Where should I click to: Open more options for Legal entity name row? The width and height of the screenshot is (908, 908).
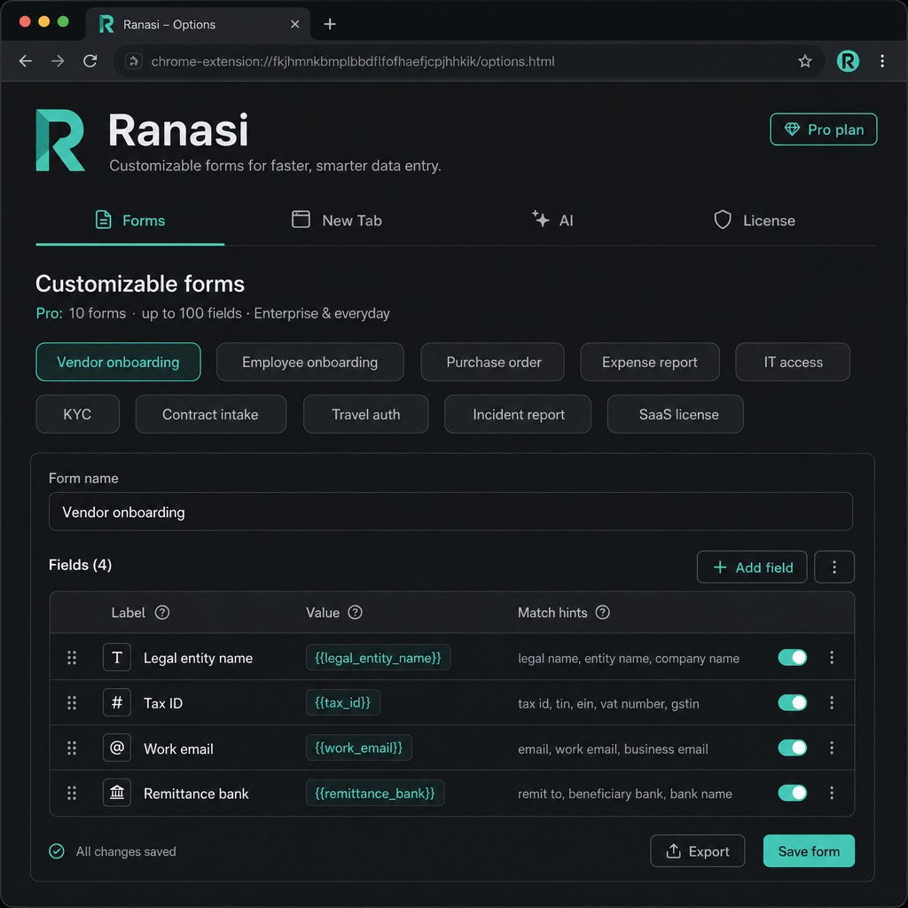coord(832,657)
